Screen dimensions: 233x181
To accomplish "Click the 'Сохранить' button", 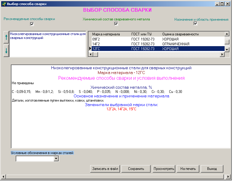I will (x=136, y=169).
